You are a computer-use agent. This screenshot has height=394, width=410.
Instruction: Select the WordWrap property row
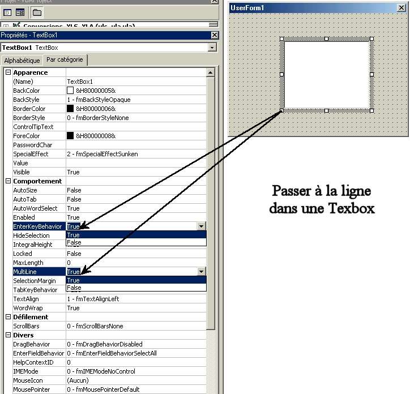click(109, 308)
